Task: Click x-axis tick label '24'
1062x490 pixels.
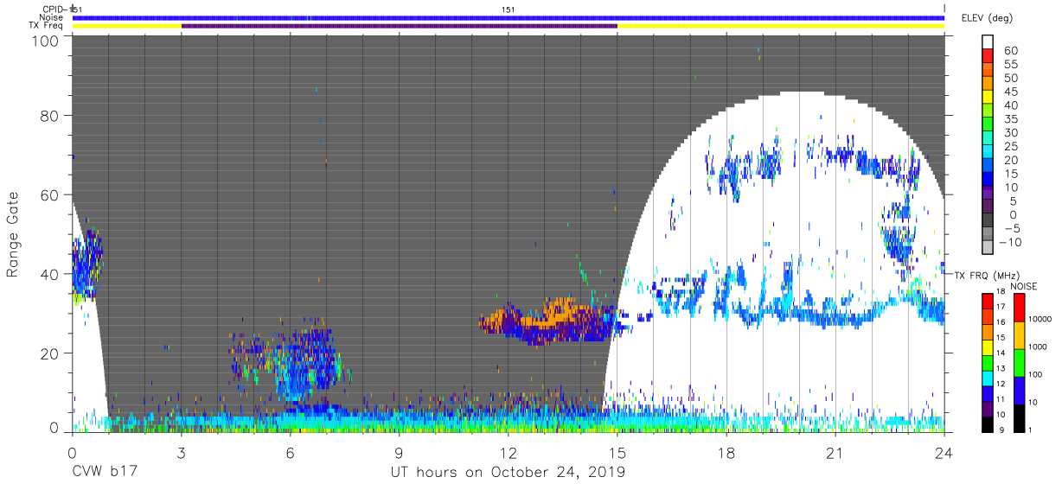Action: click(x=944, y=453)
